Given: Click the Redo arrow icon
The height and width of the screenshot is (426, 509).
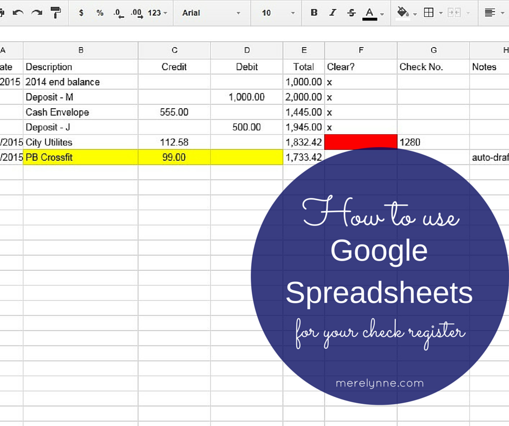Looking at the screenshot, I should [x=37, y=13].
